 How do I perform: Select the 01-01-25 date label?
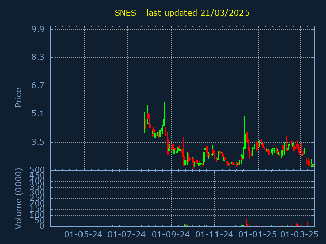tap(258, 235)
